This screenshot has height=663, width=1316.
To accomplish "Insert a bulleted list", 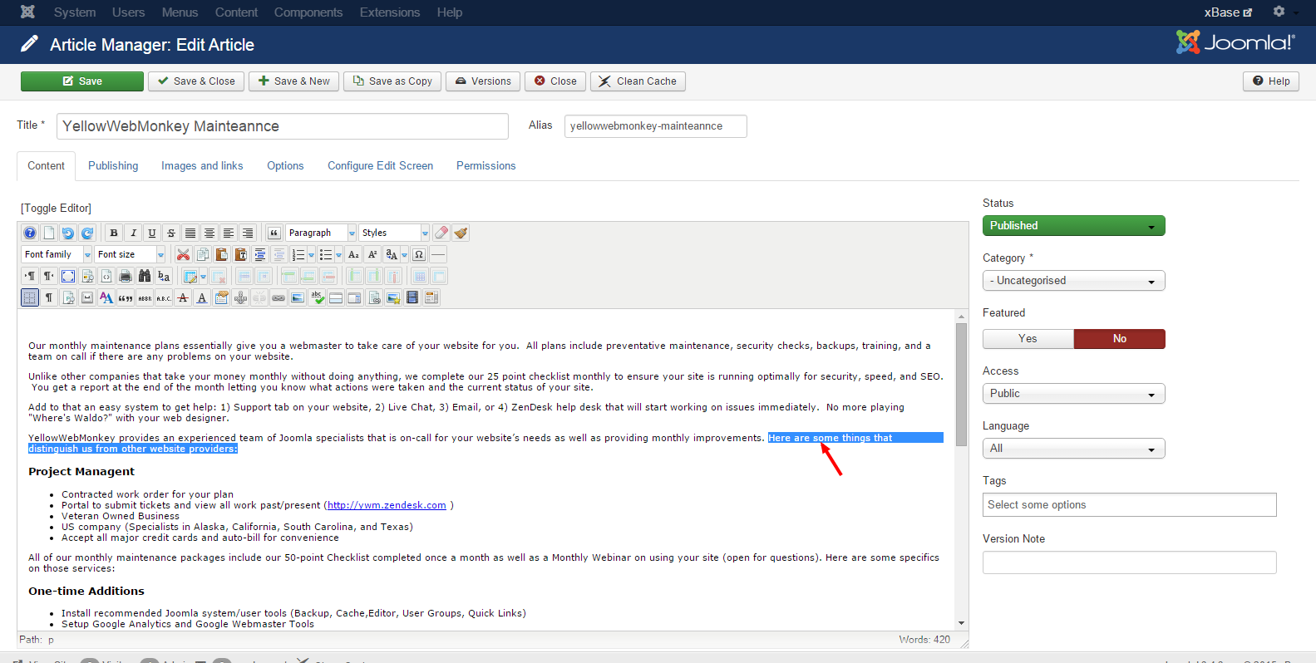I will [326, 254].
